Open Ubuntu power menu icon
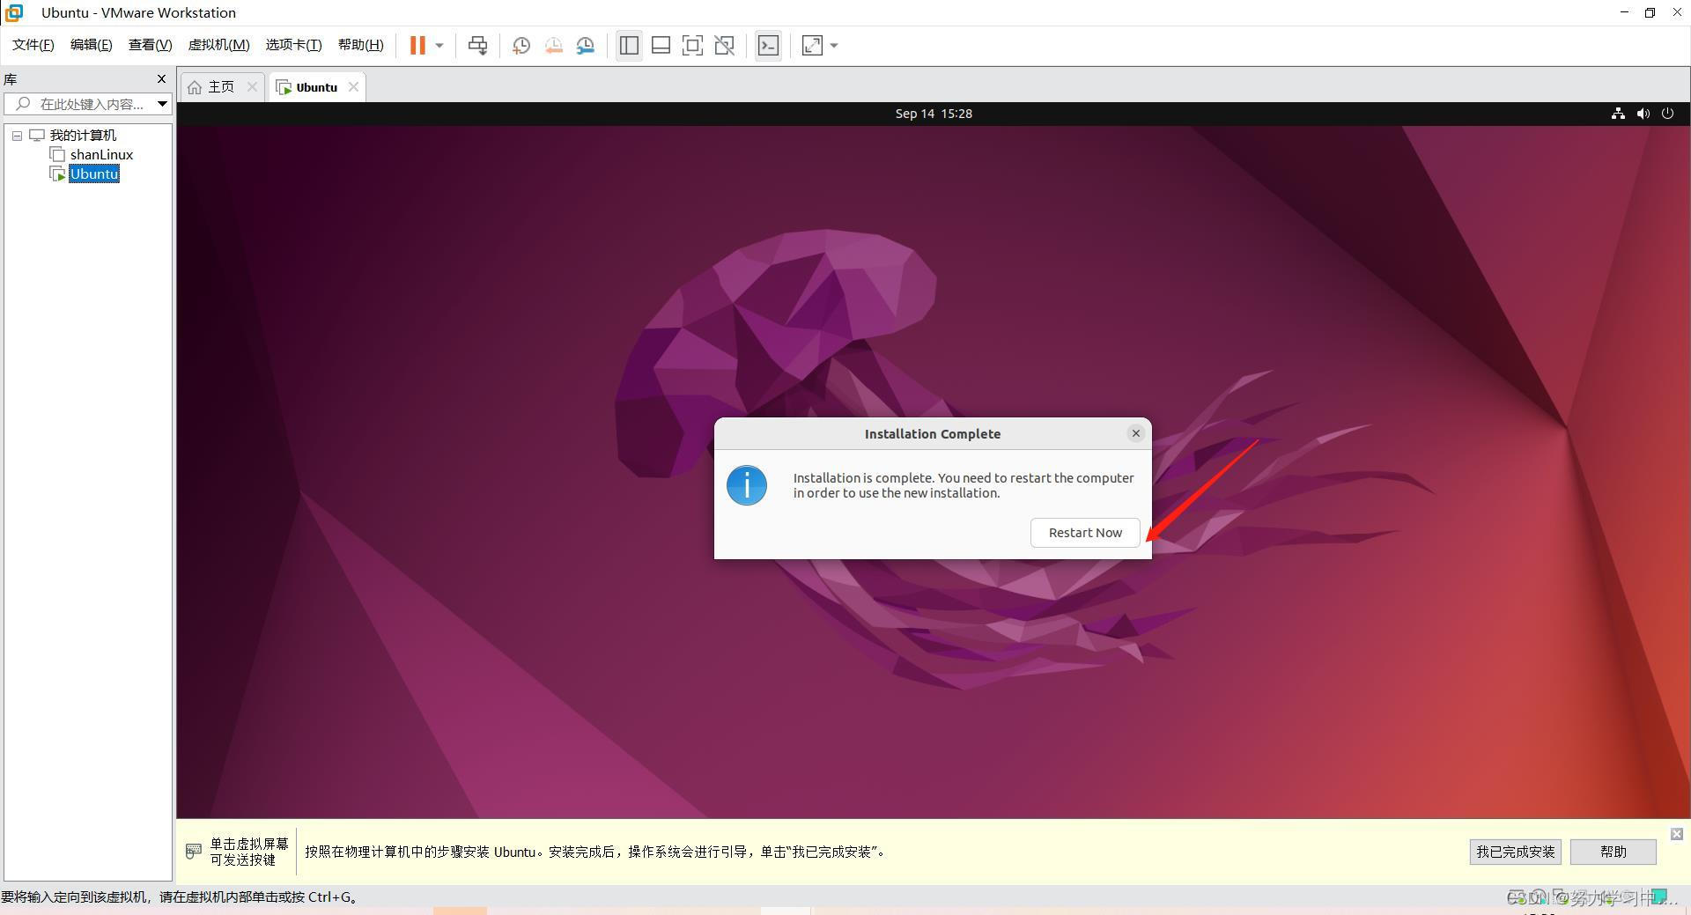 pyautogui.click(x=1667, y=114)
